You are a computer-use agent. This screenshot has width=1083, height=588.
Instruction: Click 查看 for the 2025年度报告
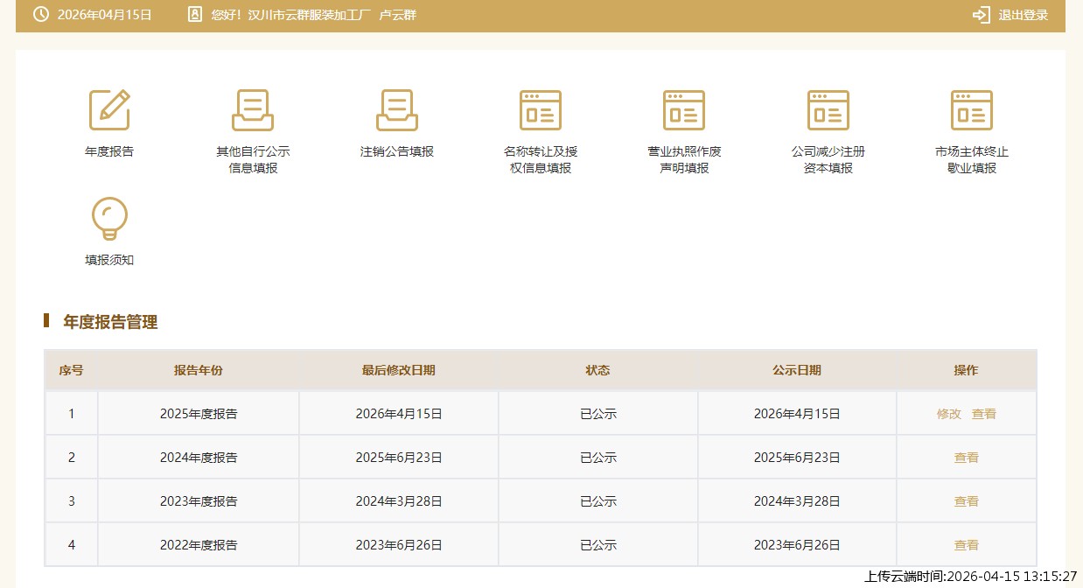(x=984, y=414)
